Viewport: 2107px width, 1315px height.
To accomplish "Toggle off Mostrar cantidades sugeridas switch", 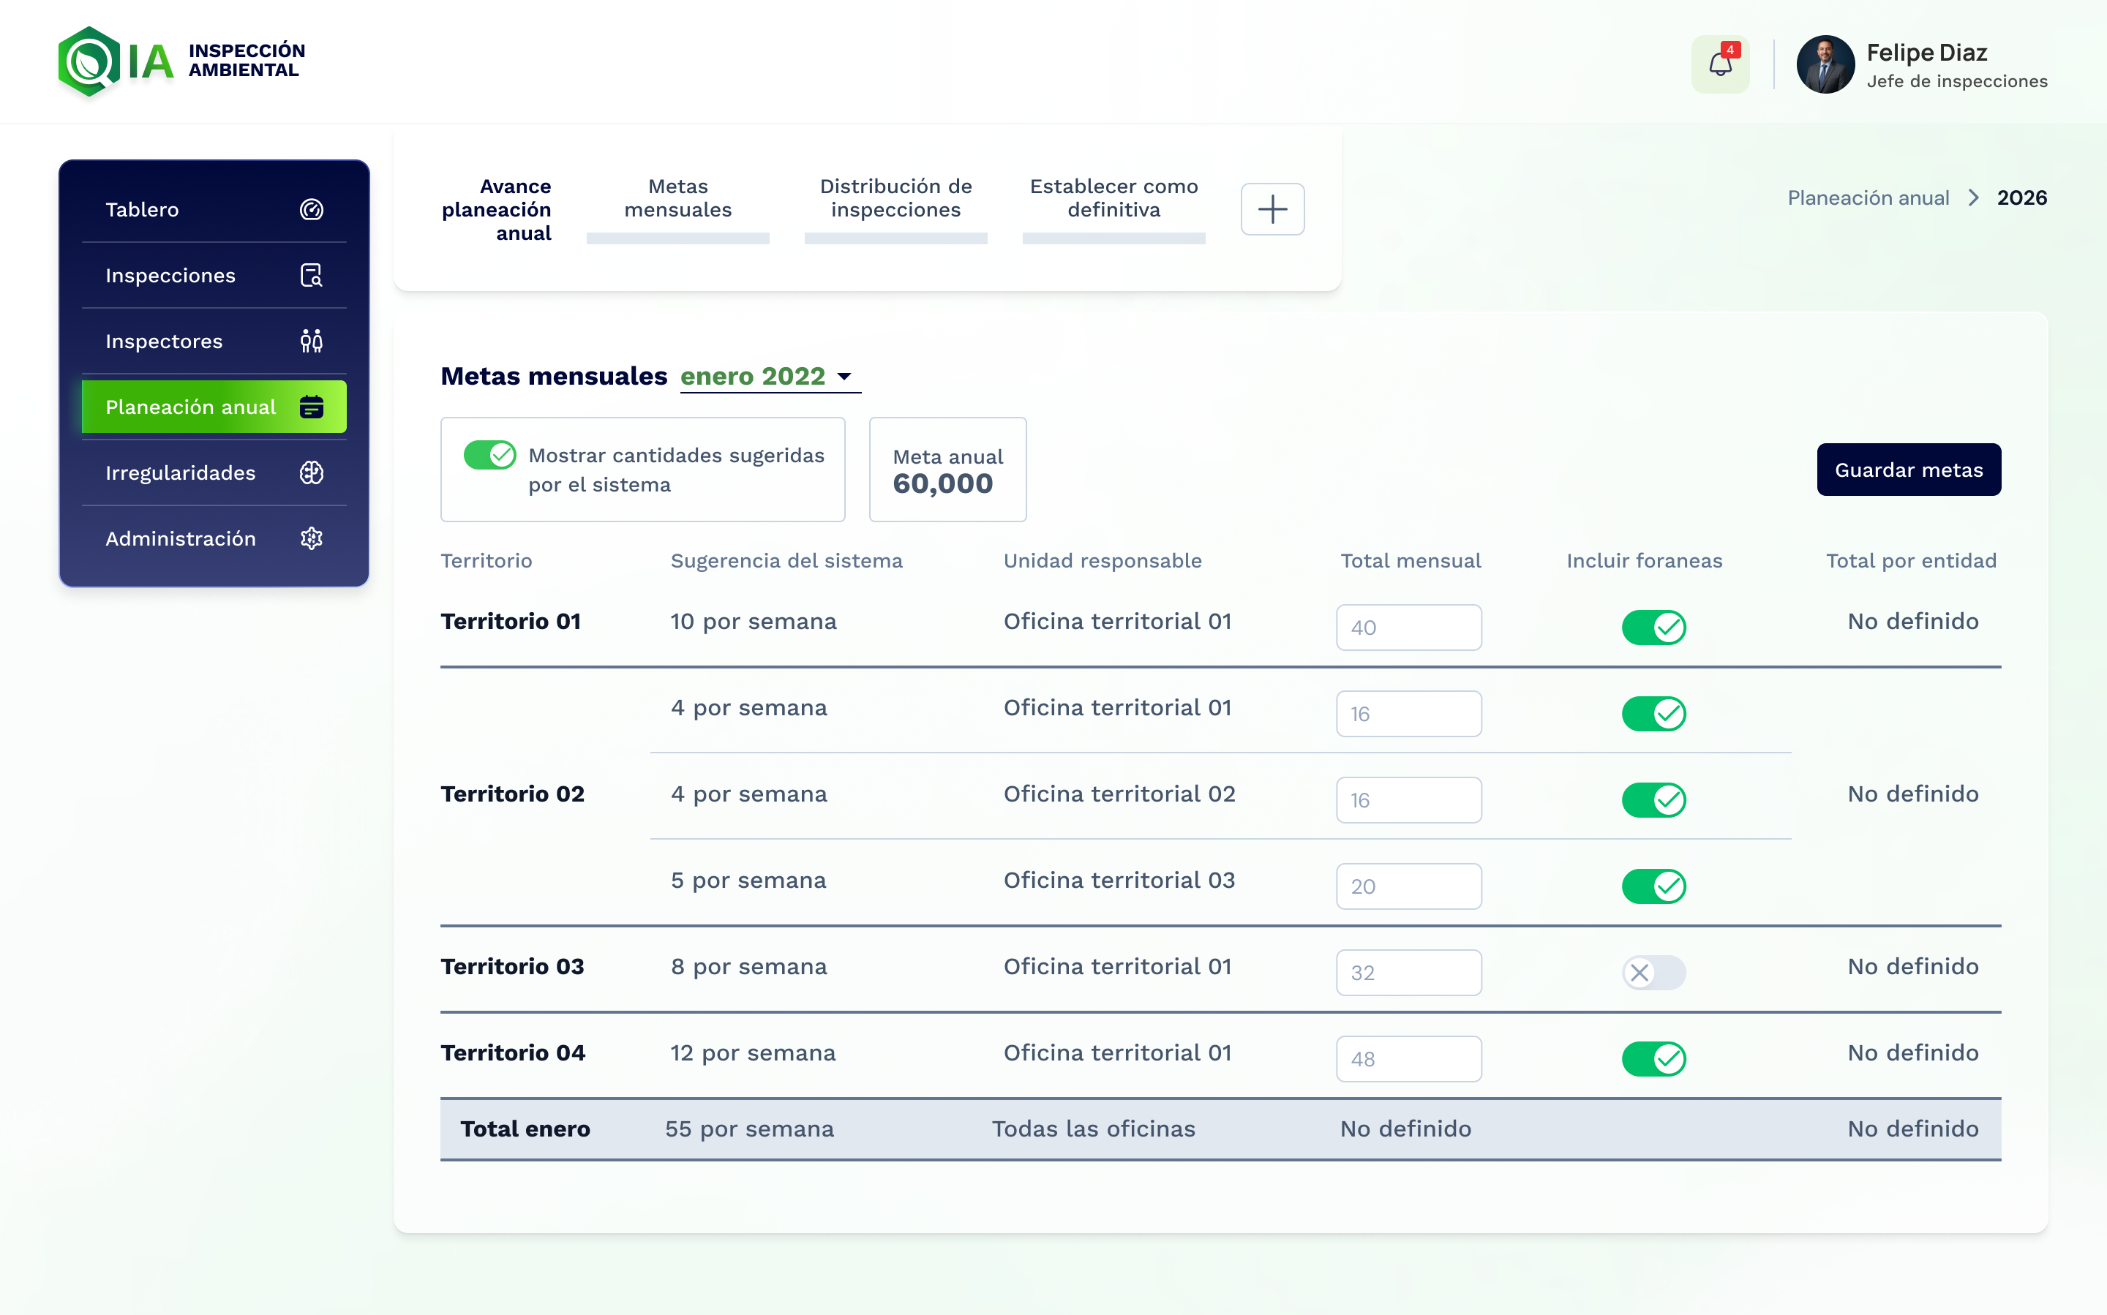I will [x=489, y=455].
